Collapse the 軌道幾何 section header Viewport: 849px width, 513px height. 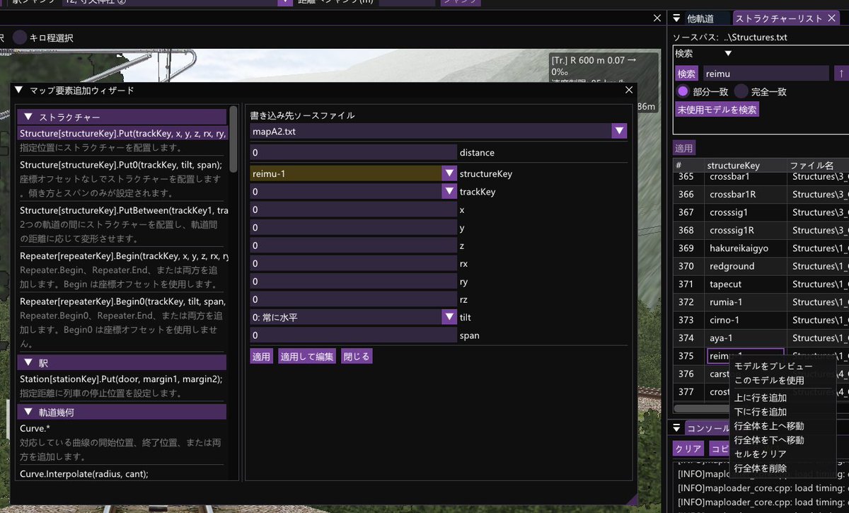(122, 412)
